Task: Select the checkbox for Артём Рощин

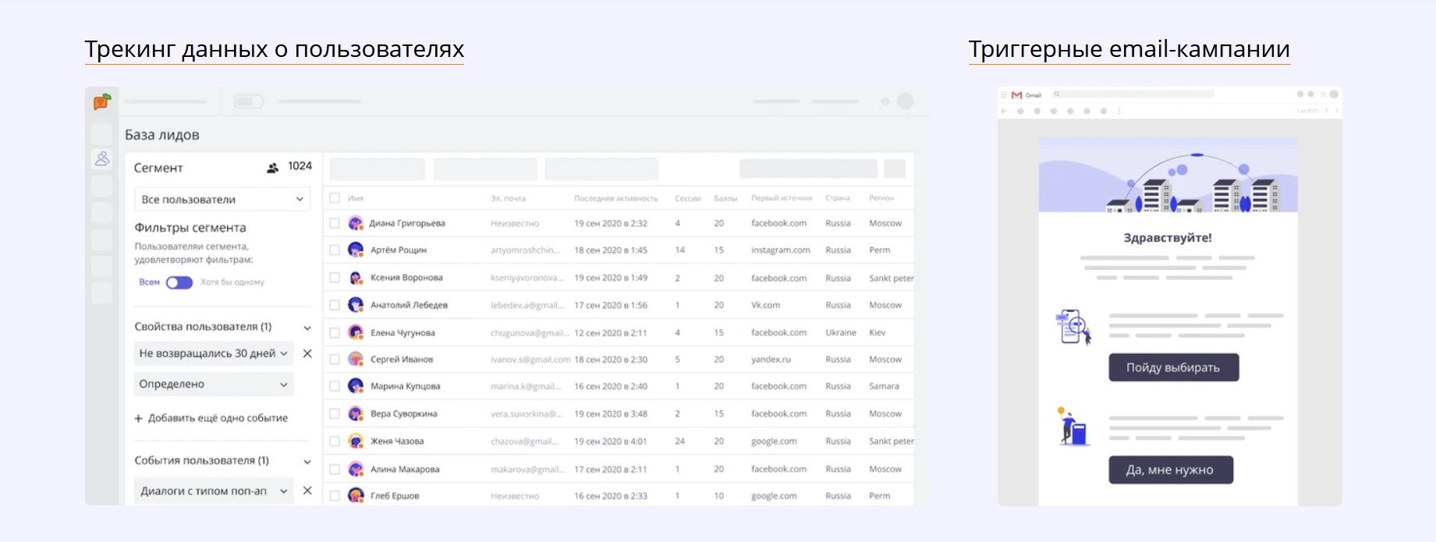Action: (335, 250)
